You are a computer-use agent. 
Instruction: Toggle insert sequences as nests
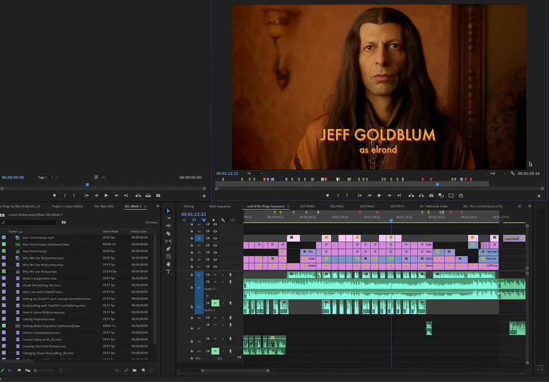185,220
